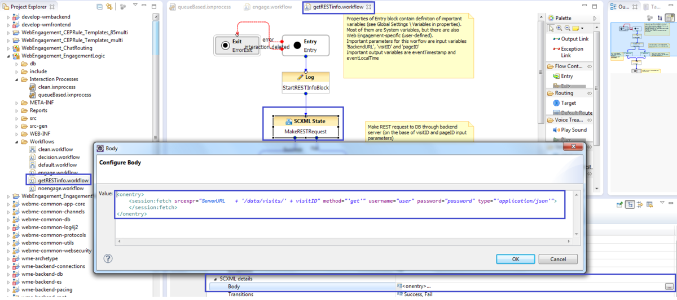This screenshot has height=300, width=677.
Task: Select Output Link in the Palette
Action: coord(570,39)
